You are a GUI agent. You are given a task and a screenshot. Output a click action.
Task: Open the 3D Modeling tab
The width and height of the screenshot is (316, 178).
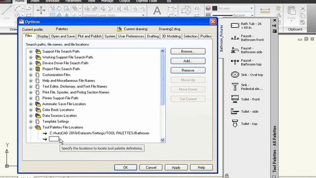pyautogui.click(x=171, y=36)
